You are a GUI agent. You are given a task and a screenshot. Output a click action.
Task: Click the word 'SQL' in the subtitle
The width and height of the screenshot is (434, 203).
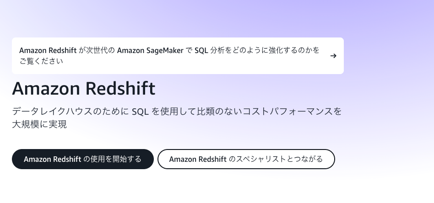140,111
